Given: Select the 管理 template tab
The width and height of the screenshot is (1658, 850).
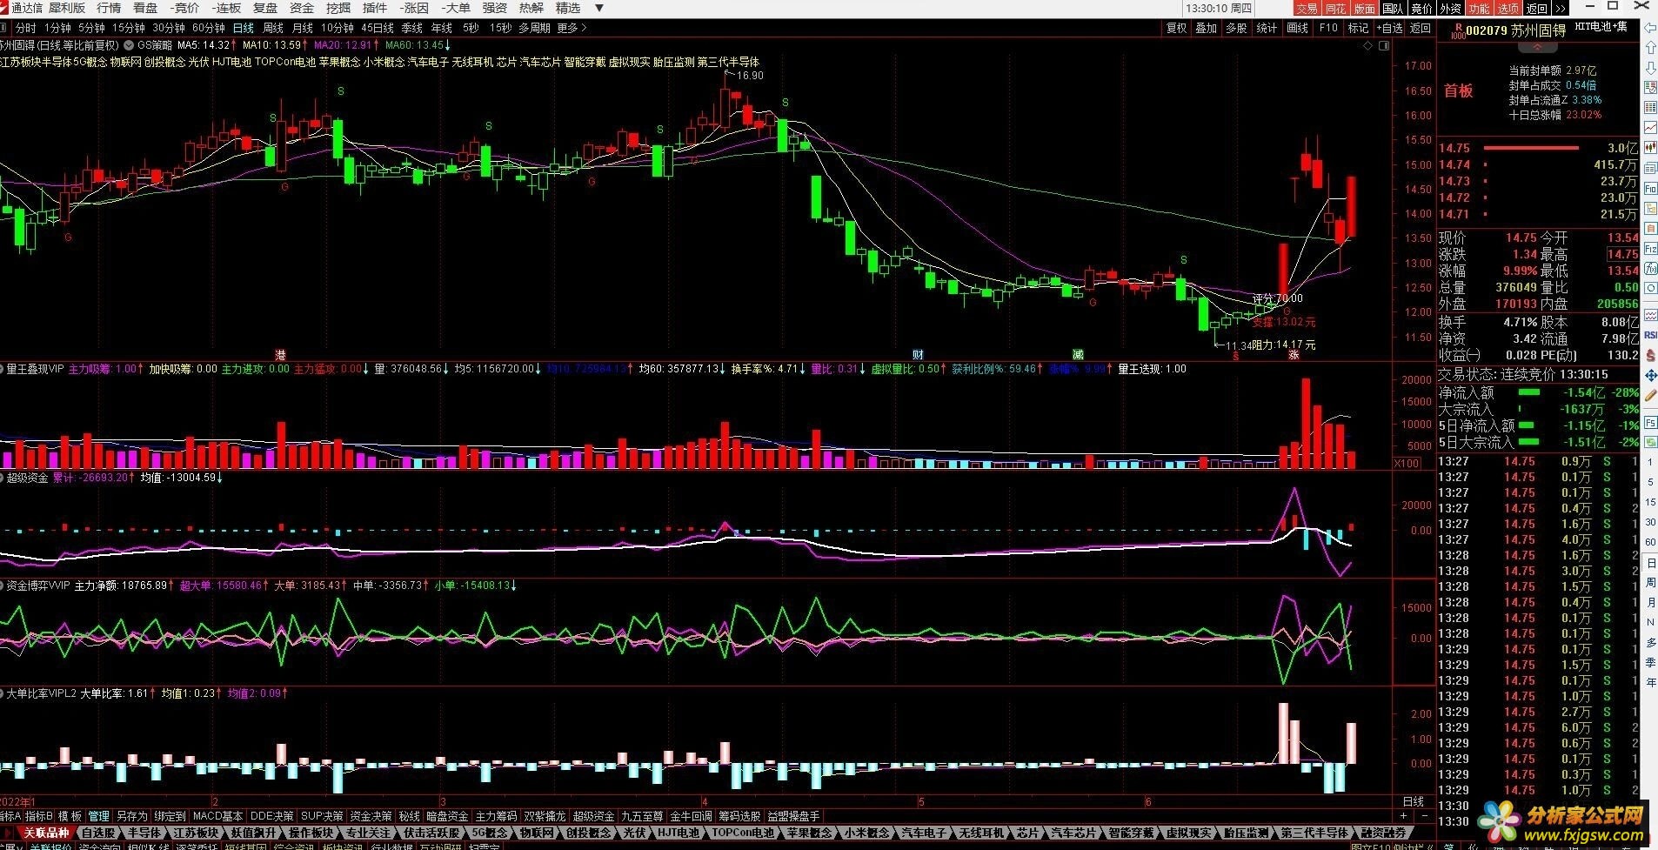Looking at the screenshot, I should [x=98, y=816].
